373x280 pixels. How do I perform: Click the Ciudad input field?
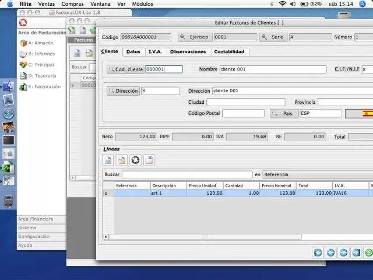[x=246, y=102]
